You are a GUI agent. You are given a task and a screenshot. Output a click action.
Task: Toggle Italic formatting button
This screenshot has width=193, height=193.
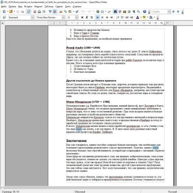click(87, 17)
